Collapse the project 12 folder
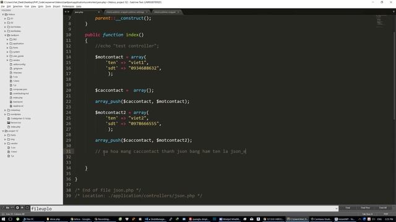 coord(3,131)
